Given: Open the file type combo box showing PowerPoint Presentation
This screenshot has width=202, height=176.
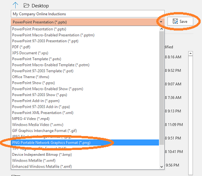Looking at the screenshot, I should pos(88,22).
